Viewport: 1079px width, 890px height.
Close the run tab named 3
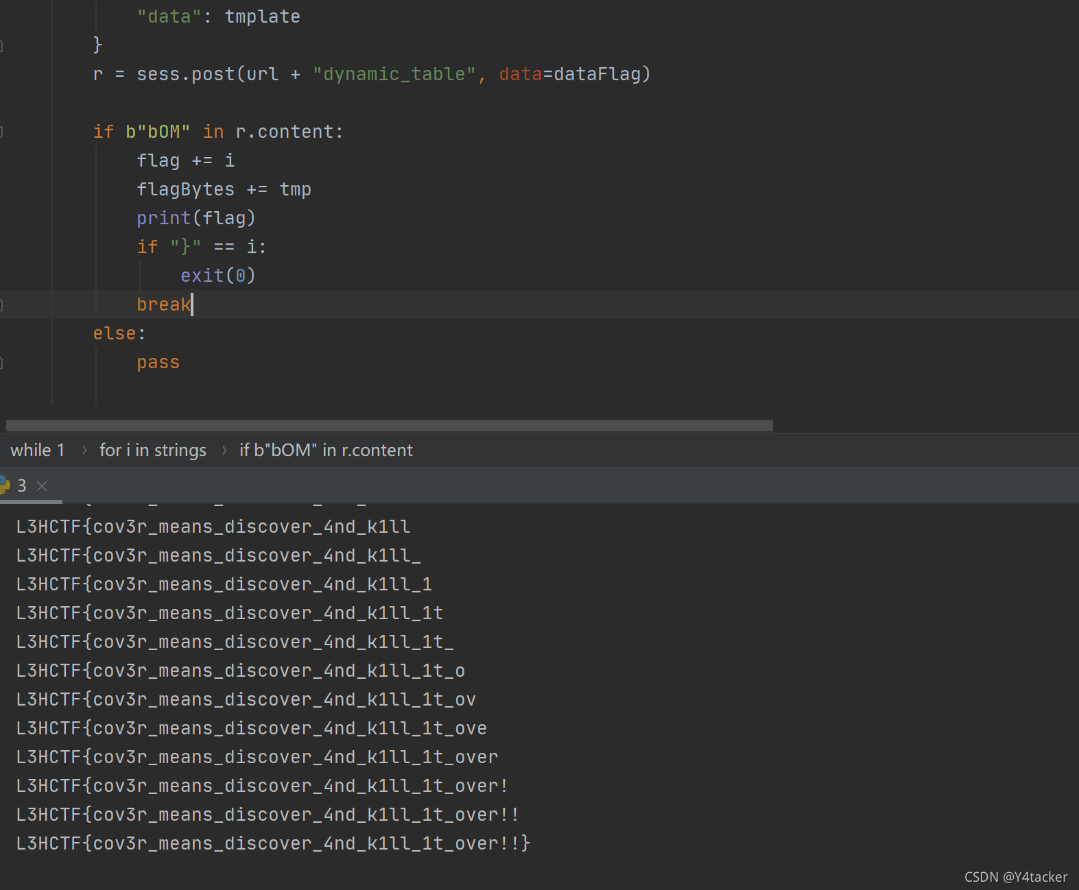42,486
